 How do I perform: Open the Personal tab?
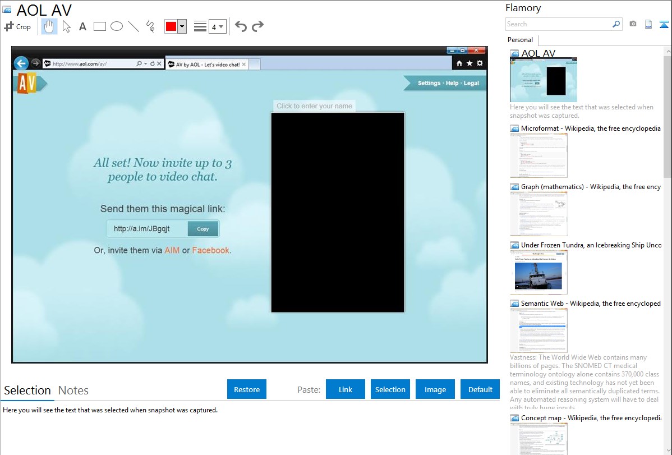click(520, 40)
